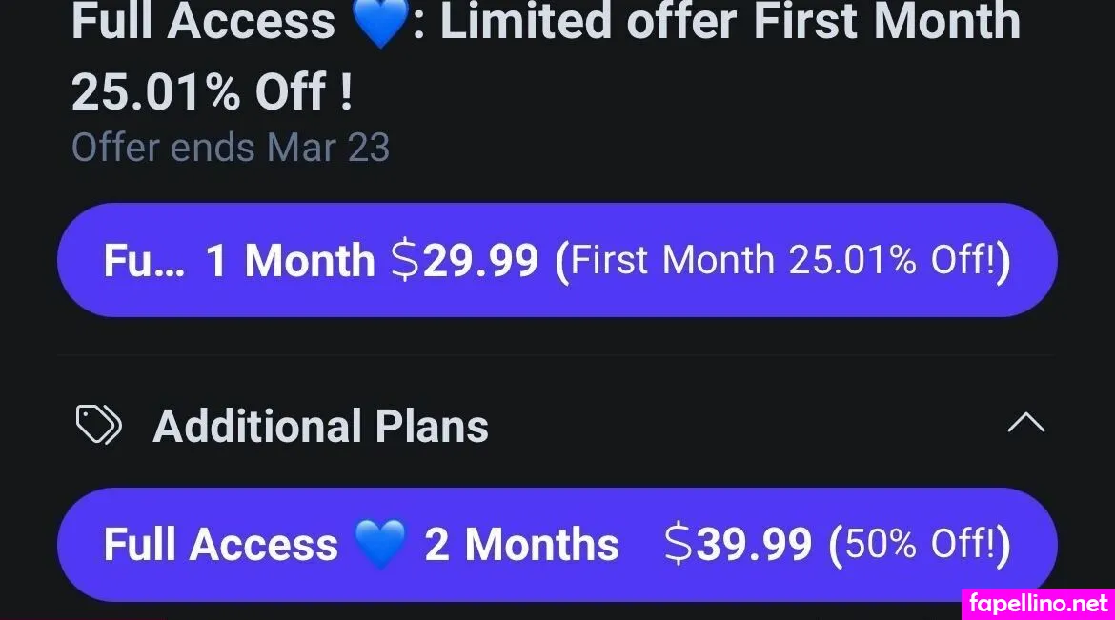Click the dollar sign before 29.99
Viewport: 1115px width, 620px height.
(x=405, y=261)
